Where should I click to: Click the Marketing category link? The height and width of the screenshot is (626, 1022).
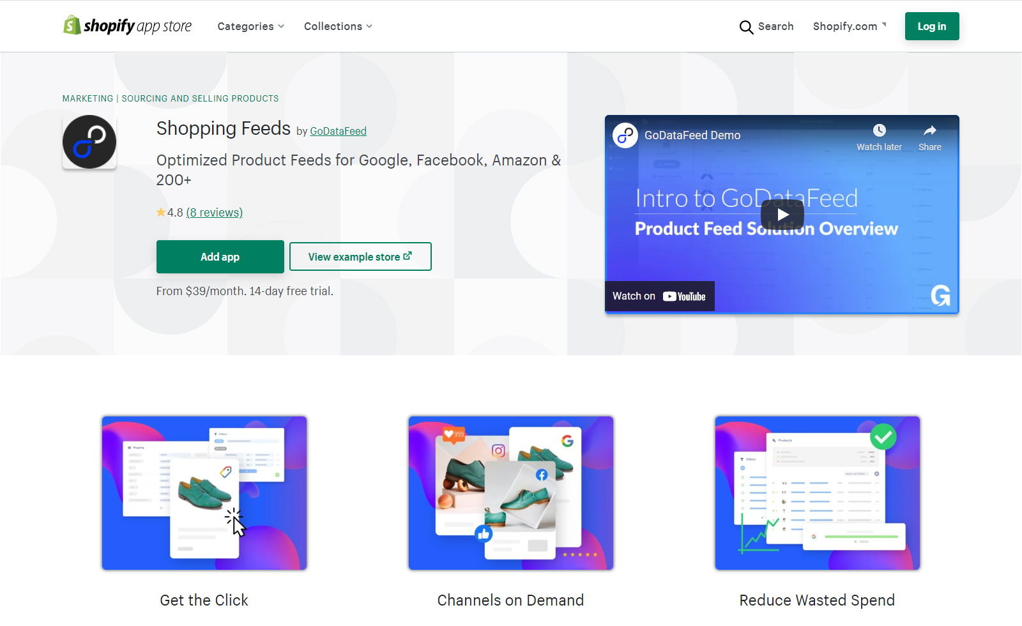click(88, 98)
